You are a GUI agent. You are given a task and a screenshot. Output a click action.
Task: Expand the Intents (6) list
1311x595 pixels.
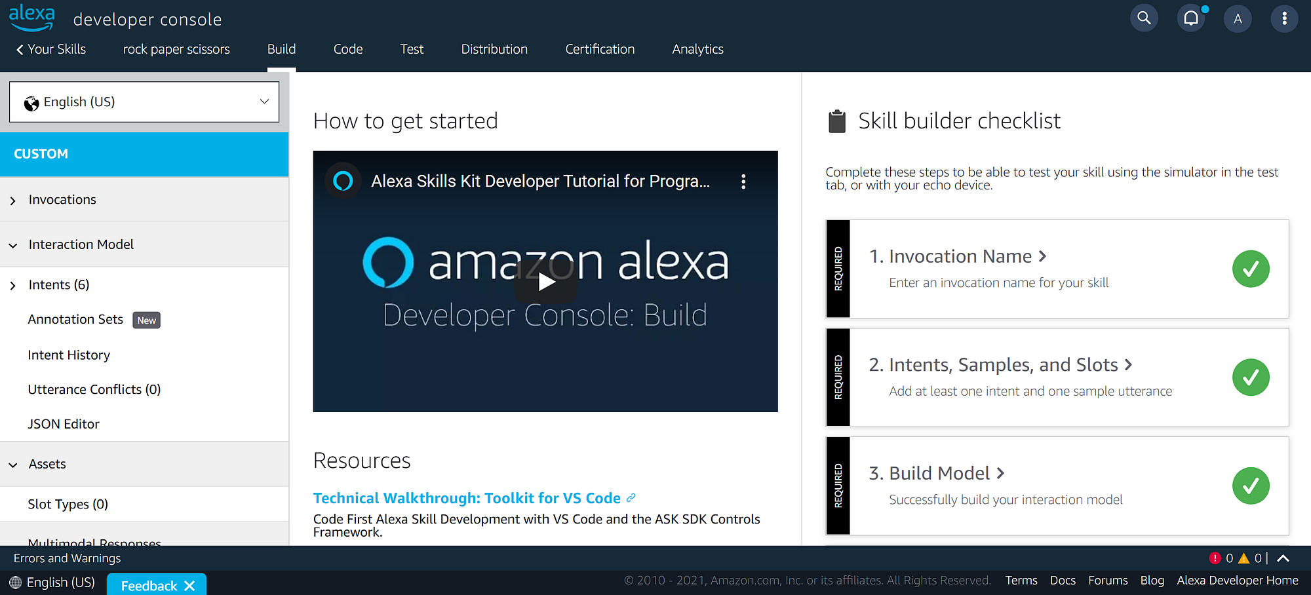13,286
